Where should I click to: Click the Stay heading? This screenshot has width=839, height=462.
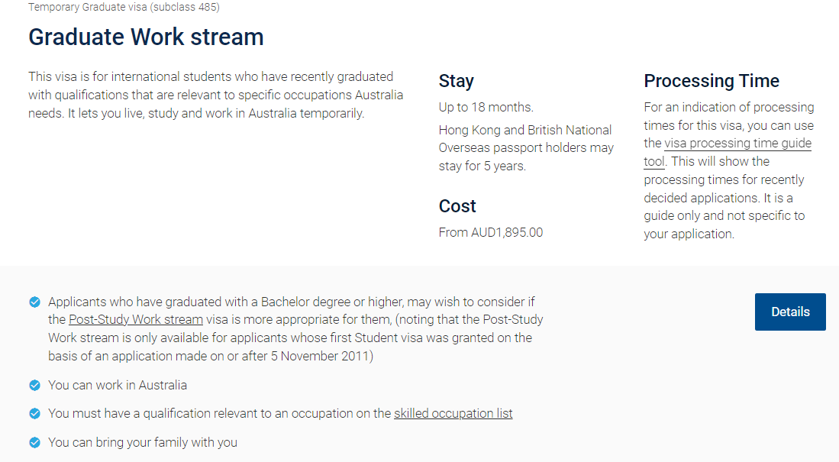456,81
